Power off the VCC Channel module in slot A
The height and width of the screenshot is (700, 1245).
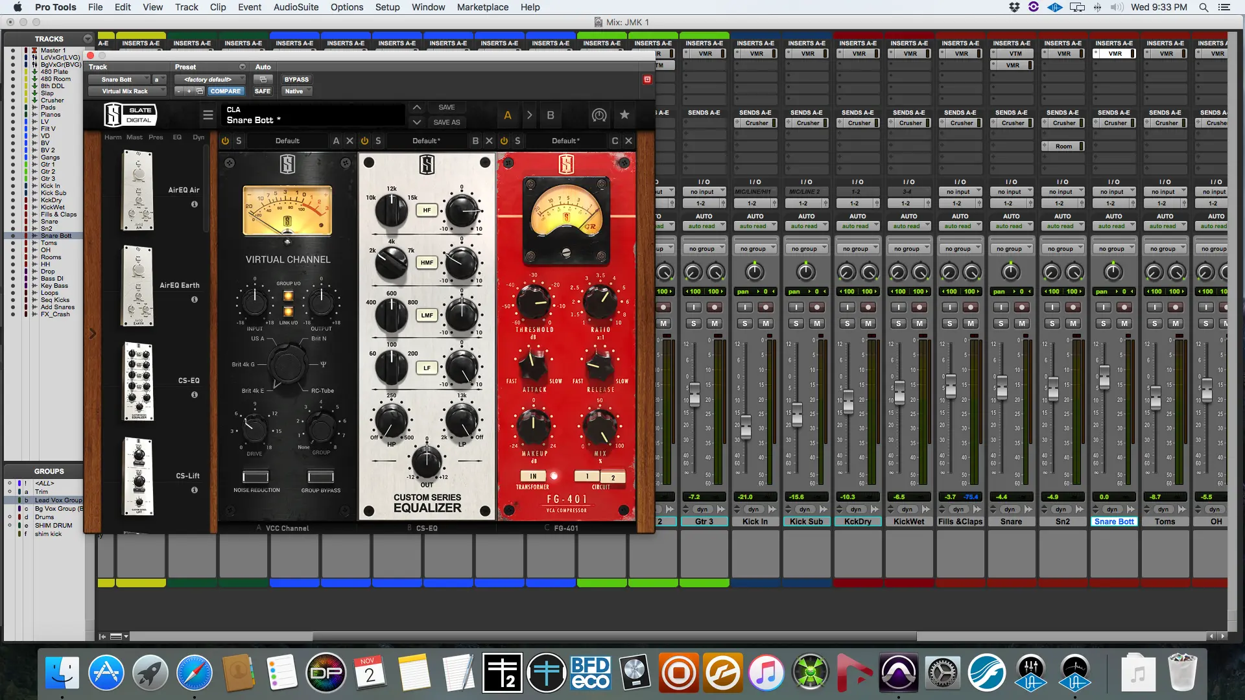[x=225, y=141]
